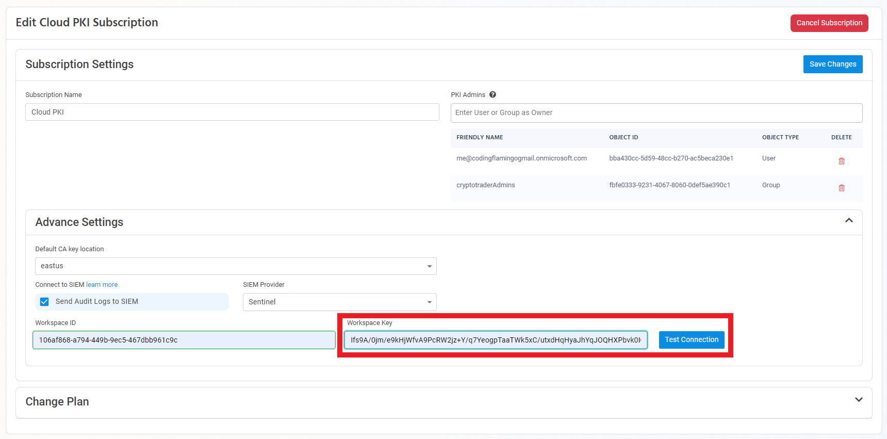Screen dimensions: 887x439
Task: Select object ID fbfe0333-9231-4067-8060-0def5ae390c1
Action: pos(669,185)
